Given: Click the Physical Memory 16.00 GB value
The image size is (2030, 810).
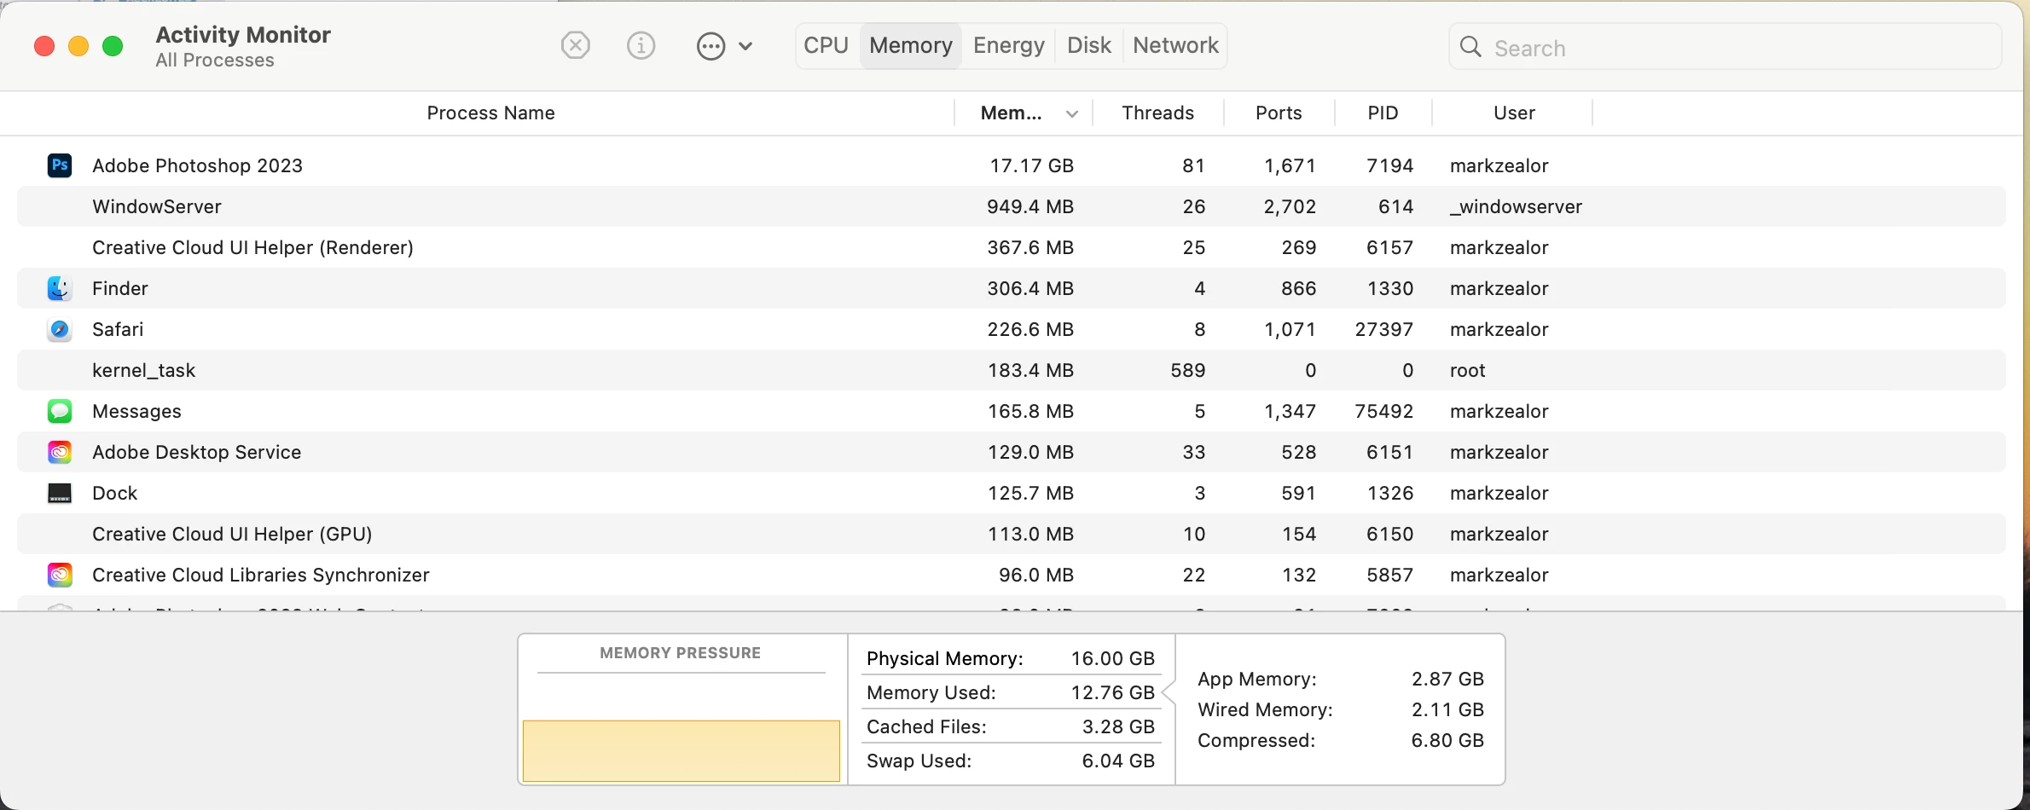Looking at the screenshot, I should click(x=1112, y=658).
